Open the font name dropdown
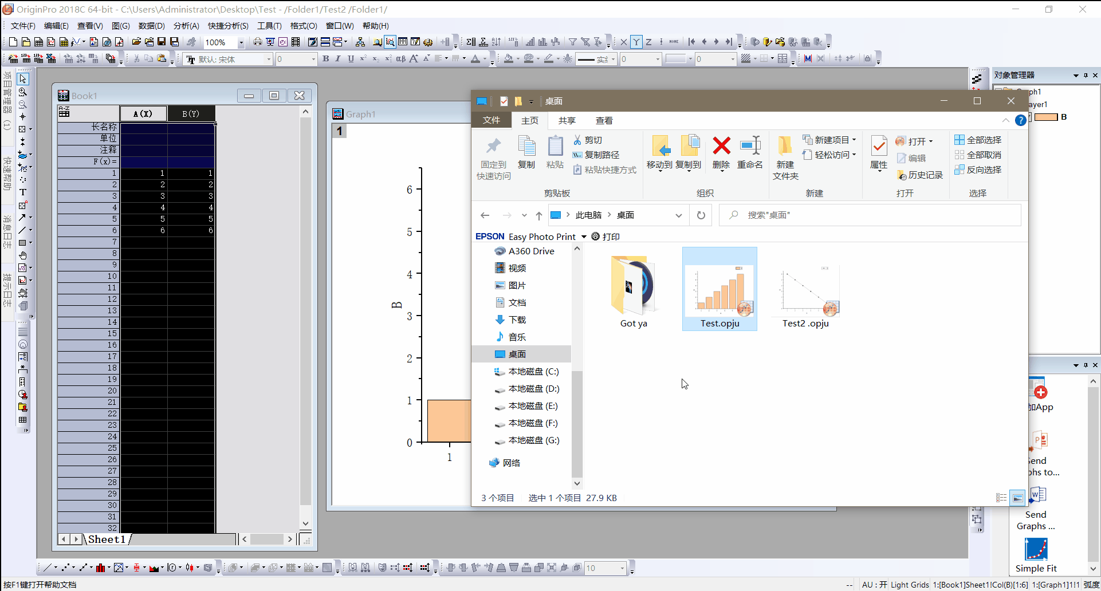Screen dimensions: 1101x591 269,59
